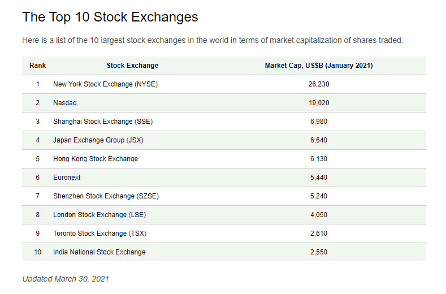Click the introductory sentence below the heading
Image resolution: width=446 pixels, height=294 pixels.
(x=213, y=41)
